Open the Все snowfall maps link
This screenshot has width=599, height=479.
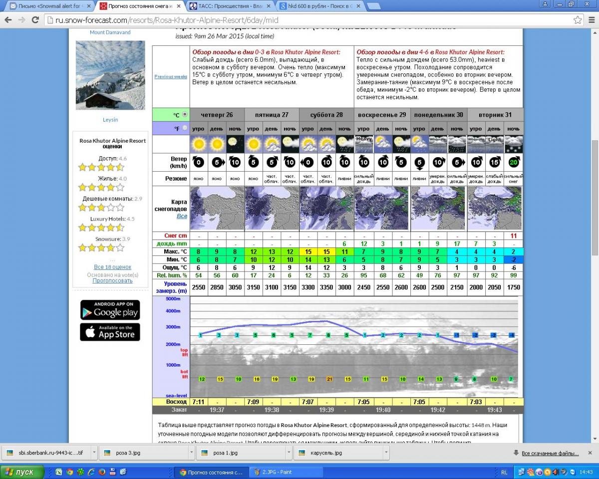click(x=182, y=216)
